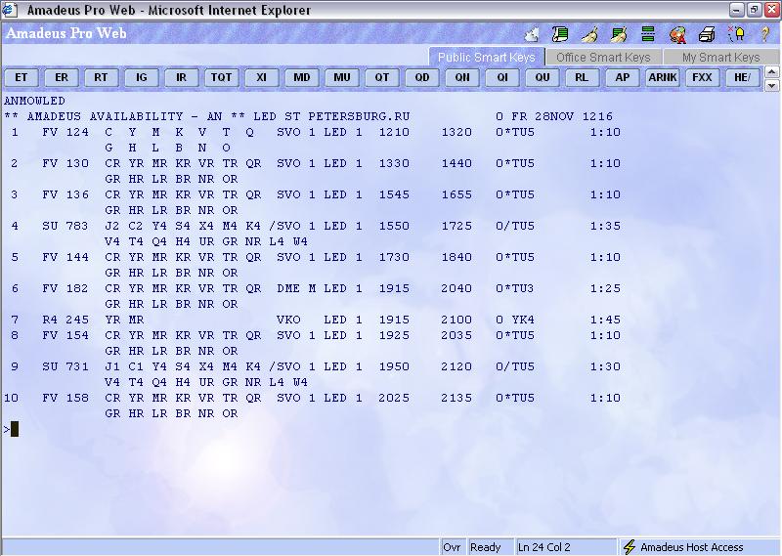Click flight FV 158 in line 10

pyautogui.click(x=65, y=398)
